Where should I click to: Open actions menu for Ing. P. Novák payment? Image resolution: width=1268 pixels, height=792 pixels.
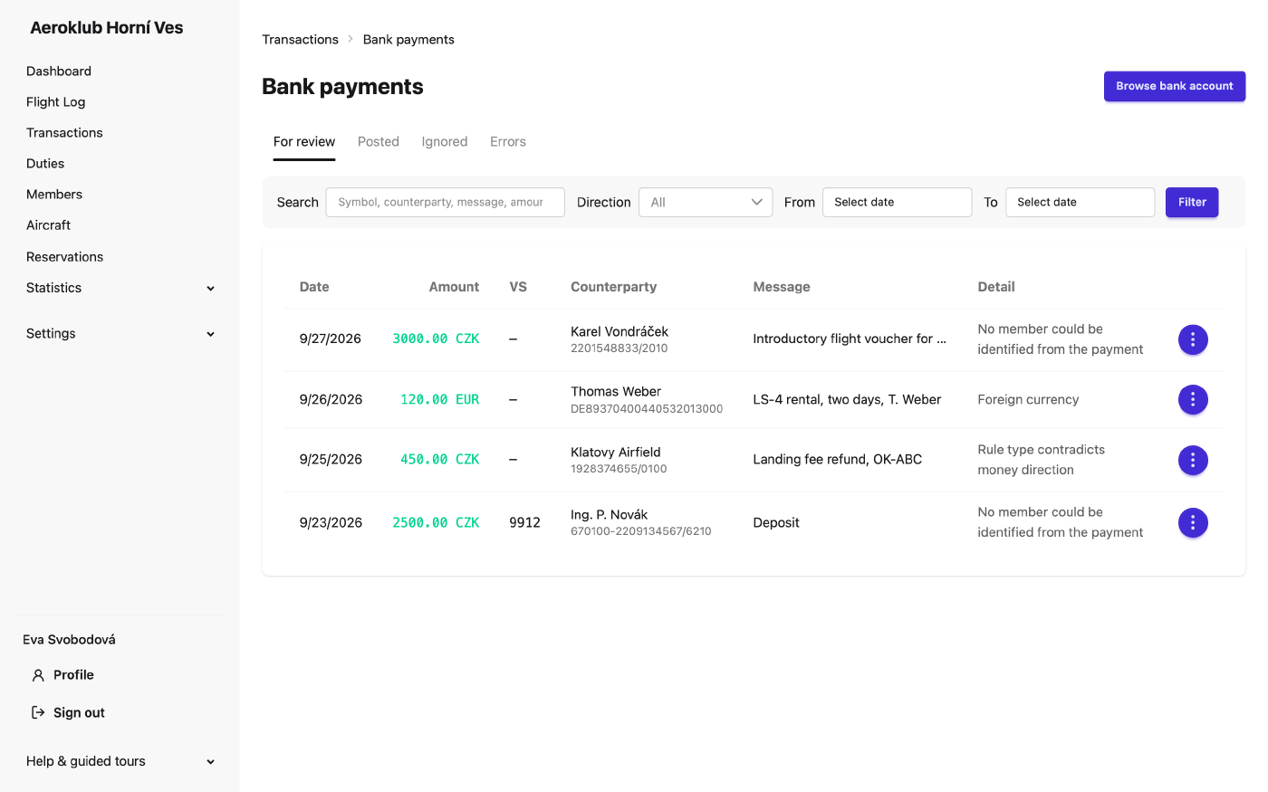[1193, 522]
